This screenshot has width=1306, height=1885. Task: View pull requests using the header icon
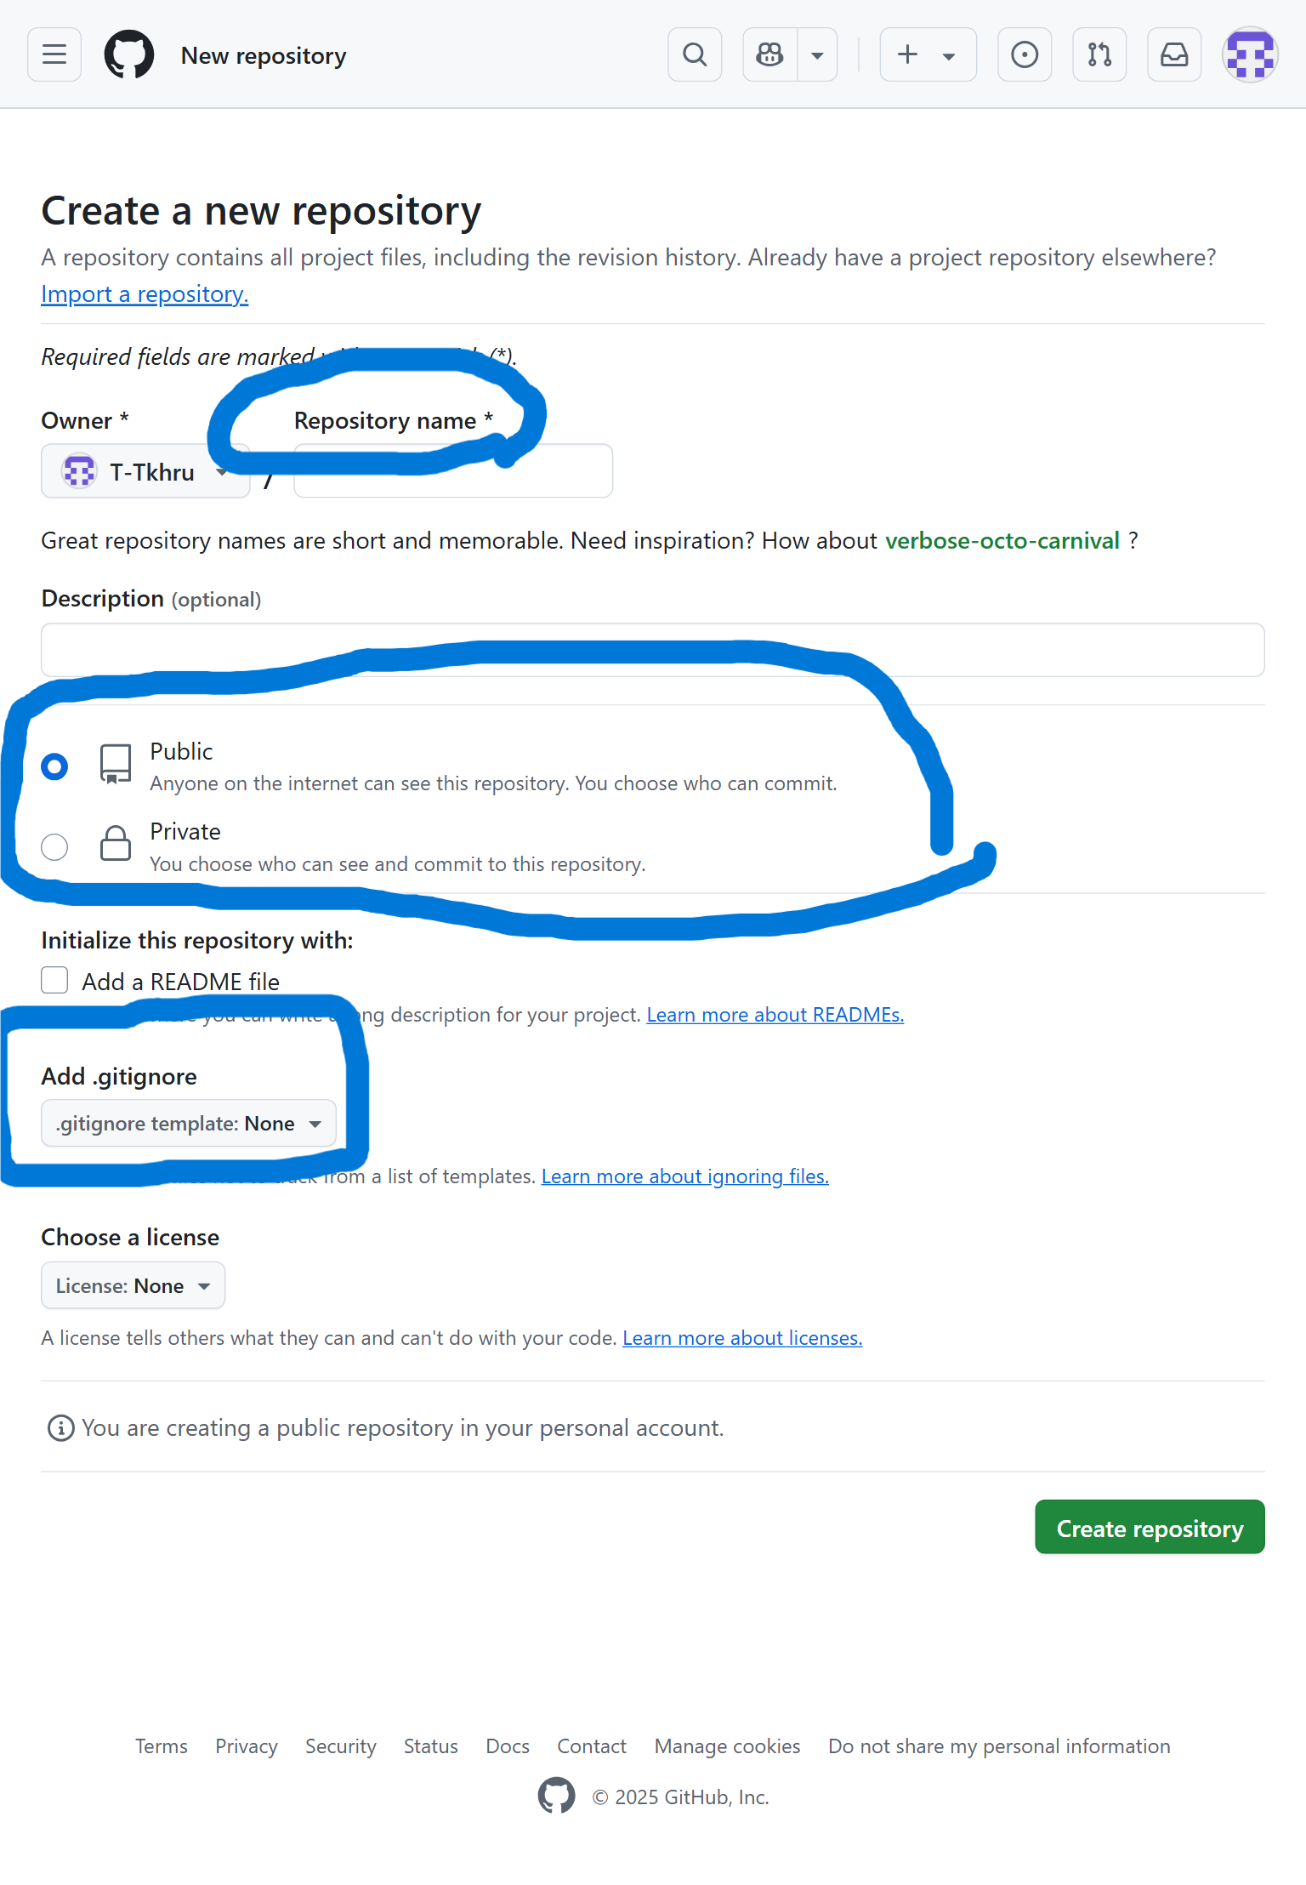(x=1099, y=54)
